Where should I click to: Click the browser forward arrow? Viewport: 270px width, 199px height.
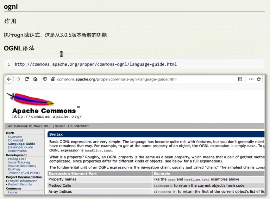point(18,79)
